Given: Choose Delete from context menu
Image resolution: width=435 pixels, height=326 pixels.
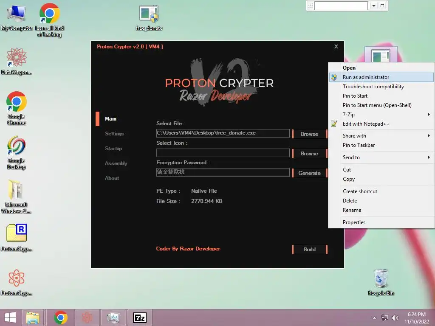Looking at the screenshot, I should click(x=381, y=201).
